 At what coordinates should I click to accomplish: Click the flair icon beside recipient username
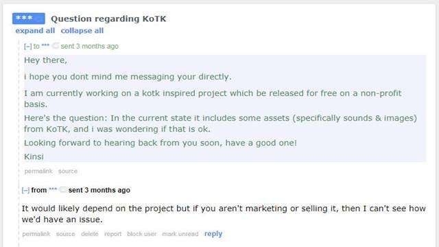(x=56, y=45)
